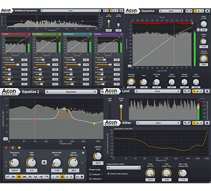Viewport: 211px width, 191px height.
Task: Choose the L channel mode button
Action: (53, 177)
